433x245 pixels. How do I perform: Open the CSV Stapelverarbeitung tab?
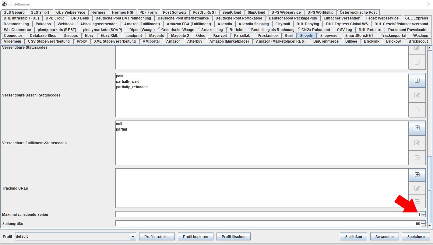click(x=49, y=41)
